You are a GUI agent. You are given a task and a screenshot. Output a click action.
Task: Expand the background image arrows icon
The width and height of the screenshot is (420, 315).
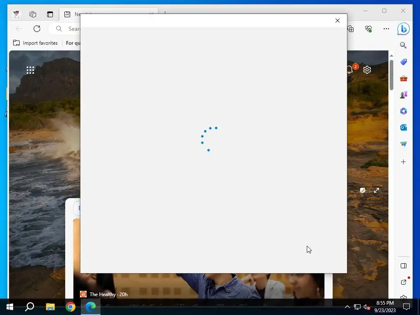click(x=377, y=190)
